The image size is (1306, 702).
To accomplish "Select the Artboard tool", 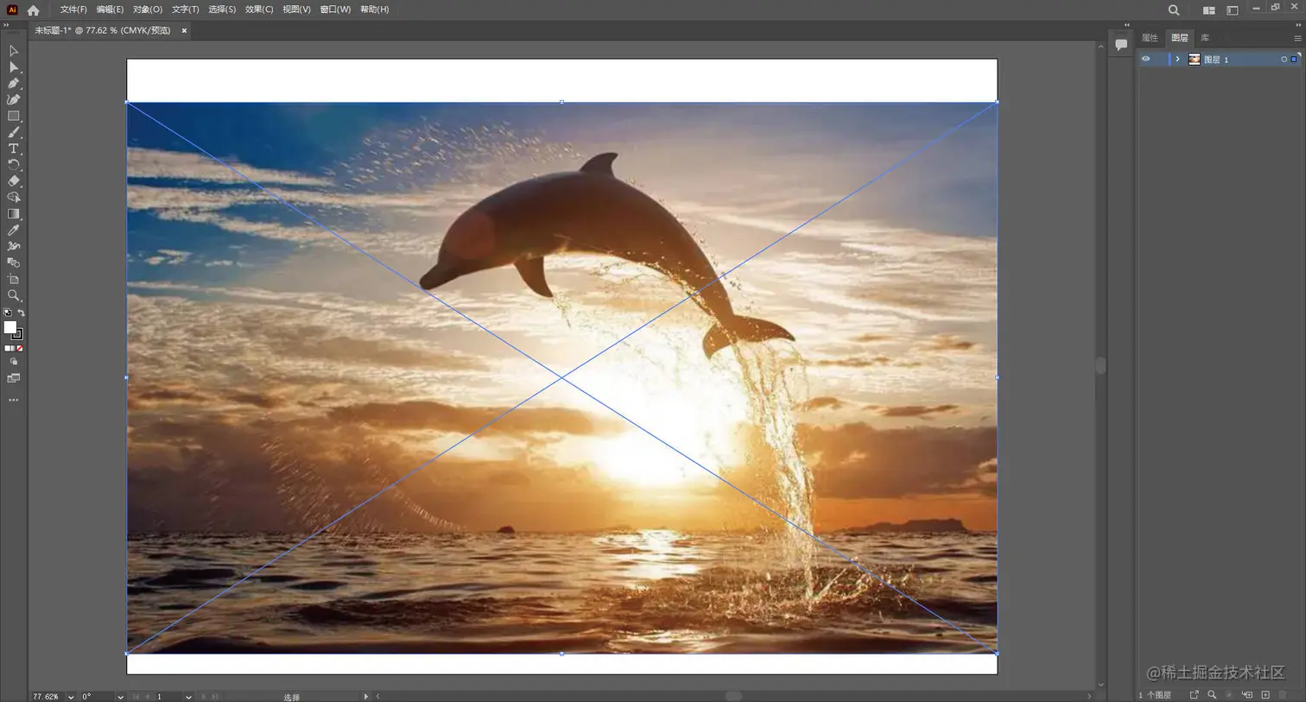I will point(13,279).
